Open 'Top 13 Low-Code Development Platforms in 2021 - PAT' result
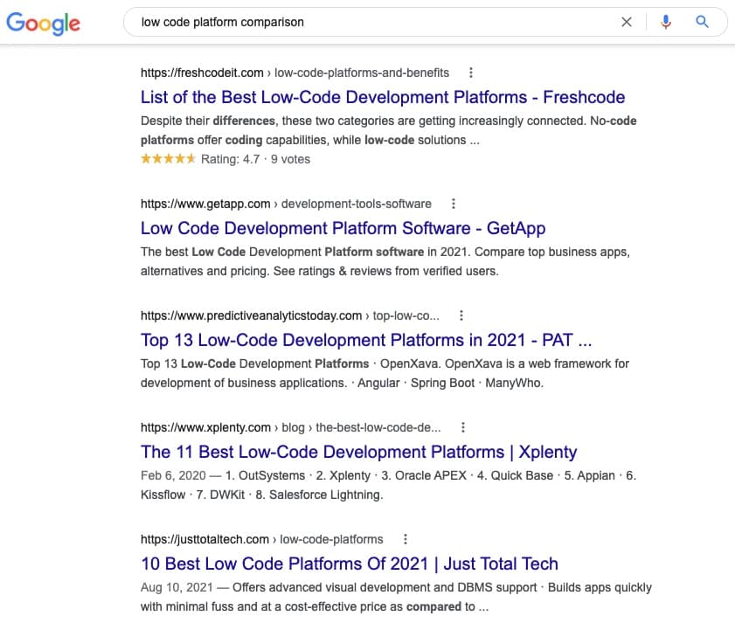Image resolution: width=735 pixels, height=630 pixels. coord(366,340)
